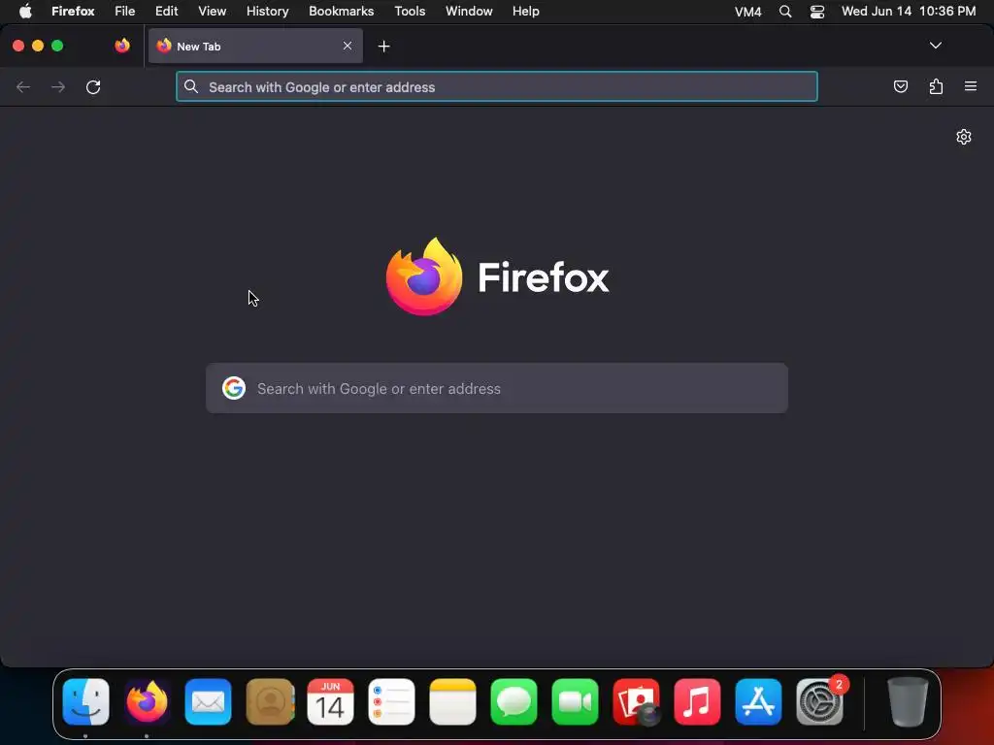
Task: Open the Extensions puzzle icon
Action: click(x=936, y=86)
